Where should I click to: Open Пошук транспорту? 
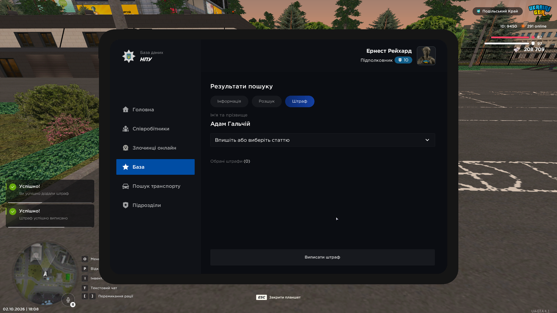click(155, 186)
